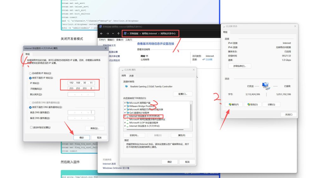Select 使用下面的 DNS 服务器地址 radio button
Viewport: 324px width, 178px height.
[30, 107]
